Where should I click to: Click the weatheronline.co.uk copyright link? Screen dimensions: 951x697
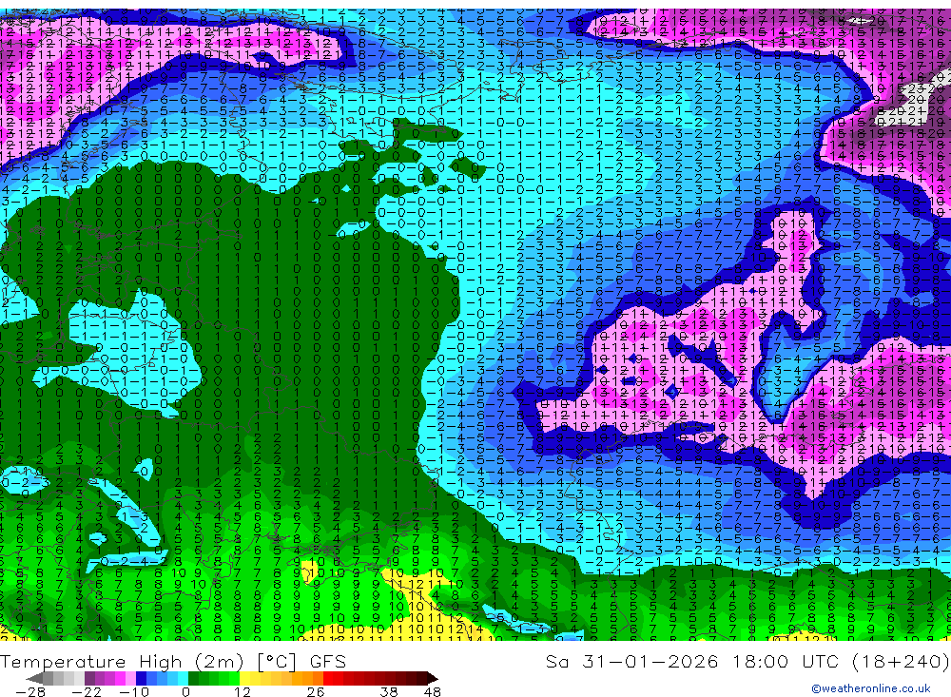(x=870, y=688)
